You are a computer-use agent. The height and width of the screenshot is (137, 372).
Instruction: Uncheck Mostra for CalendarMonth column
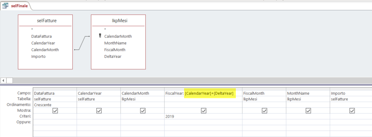tap(143, 111)
